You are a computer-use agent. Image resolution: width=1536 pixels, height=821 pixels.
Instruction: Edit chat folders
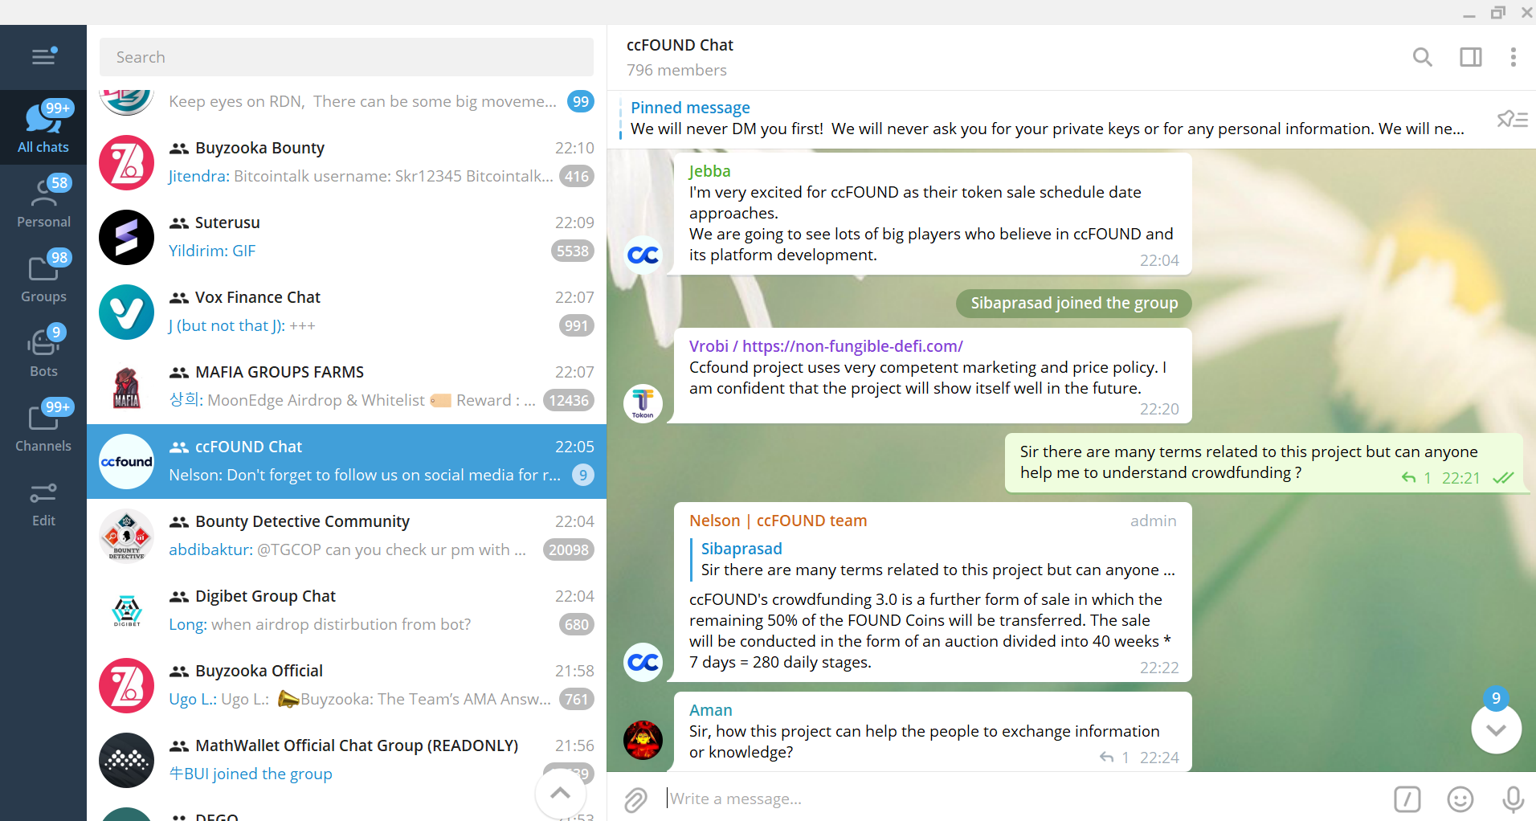[43, 502]
